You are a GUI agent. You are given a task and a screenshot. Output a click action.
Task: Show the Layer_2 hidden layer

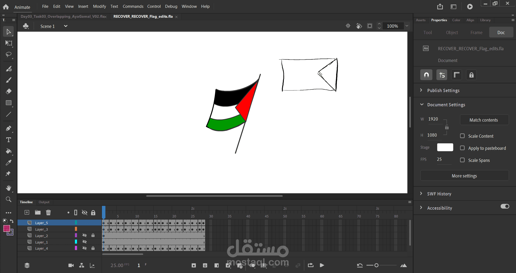84,235
